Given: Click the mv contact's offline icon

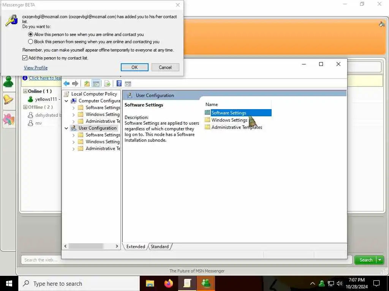Looking at the screenshot, I should [x=30, y=123].
